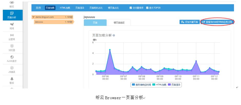241x105 pixels.
Task: Select the 页面分析 page analysis sidebar item
Action: (13, 15)
